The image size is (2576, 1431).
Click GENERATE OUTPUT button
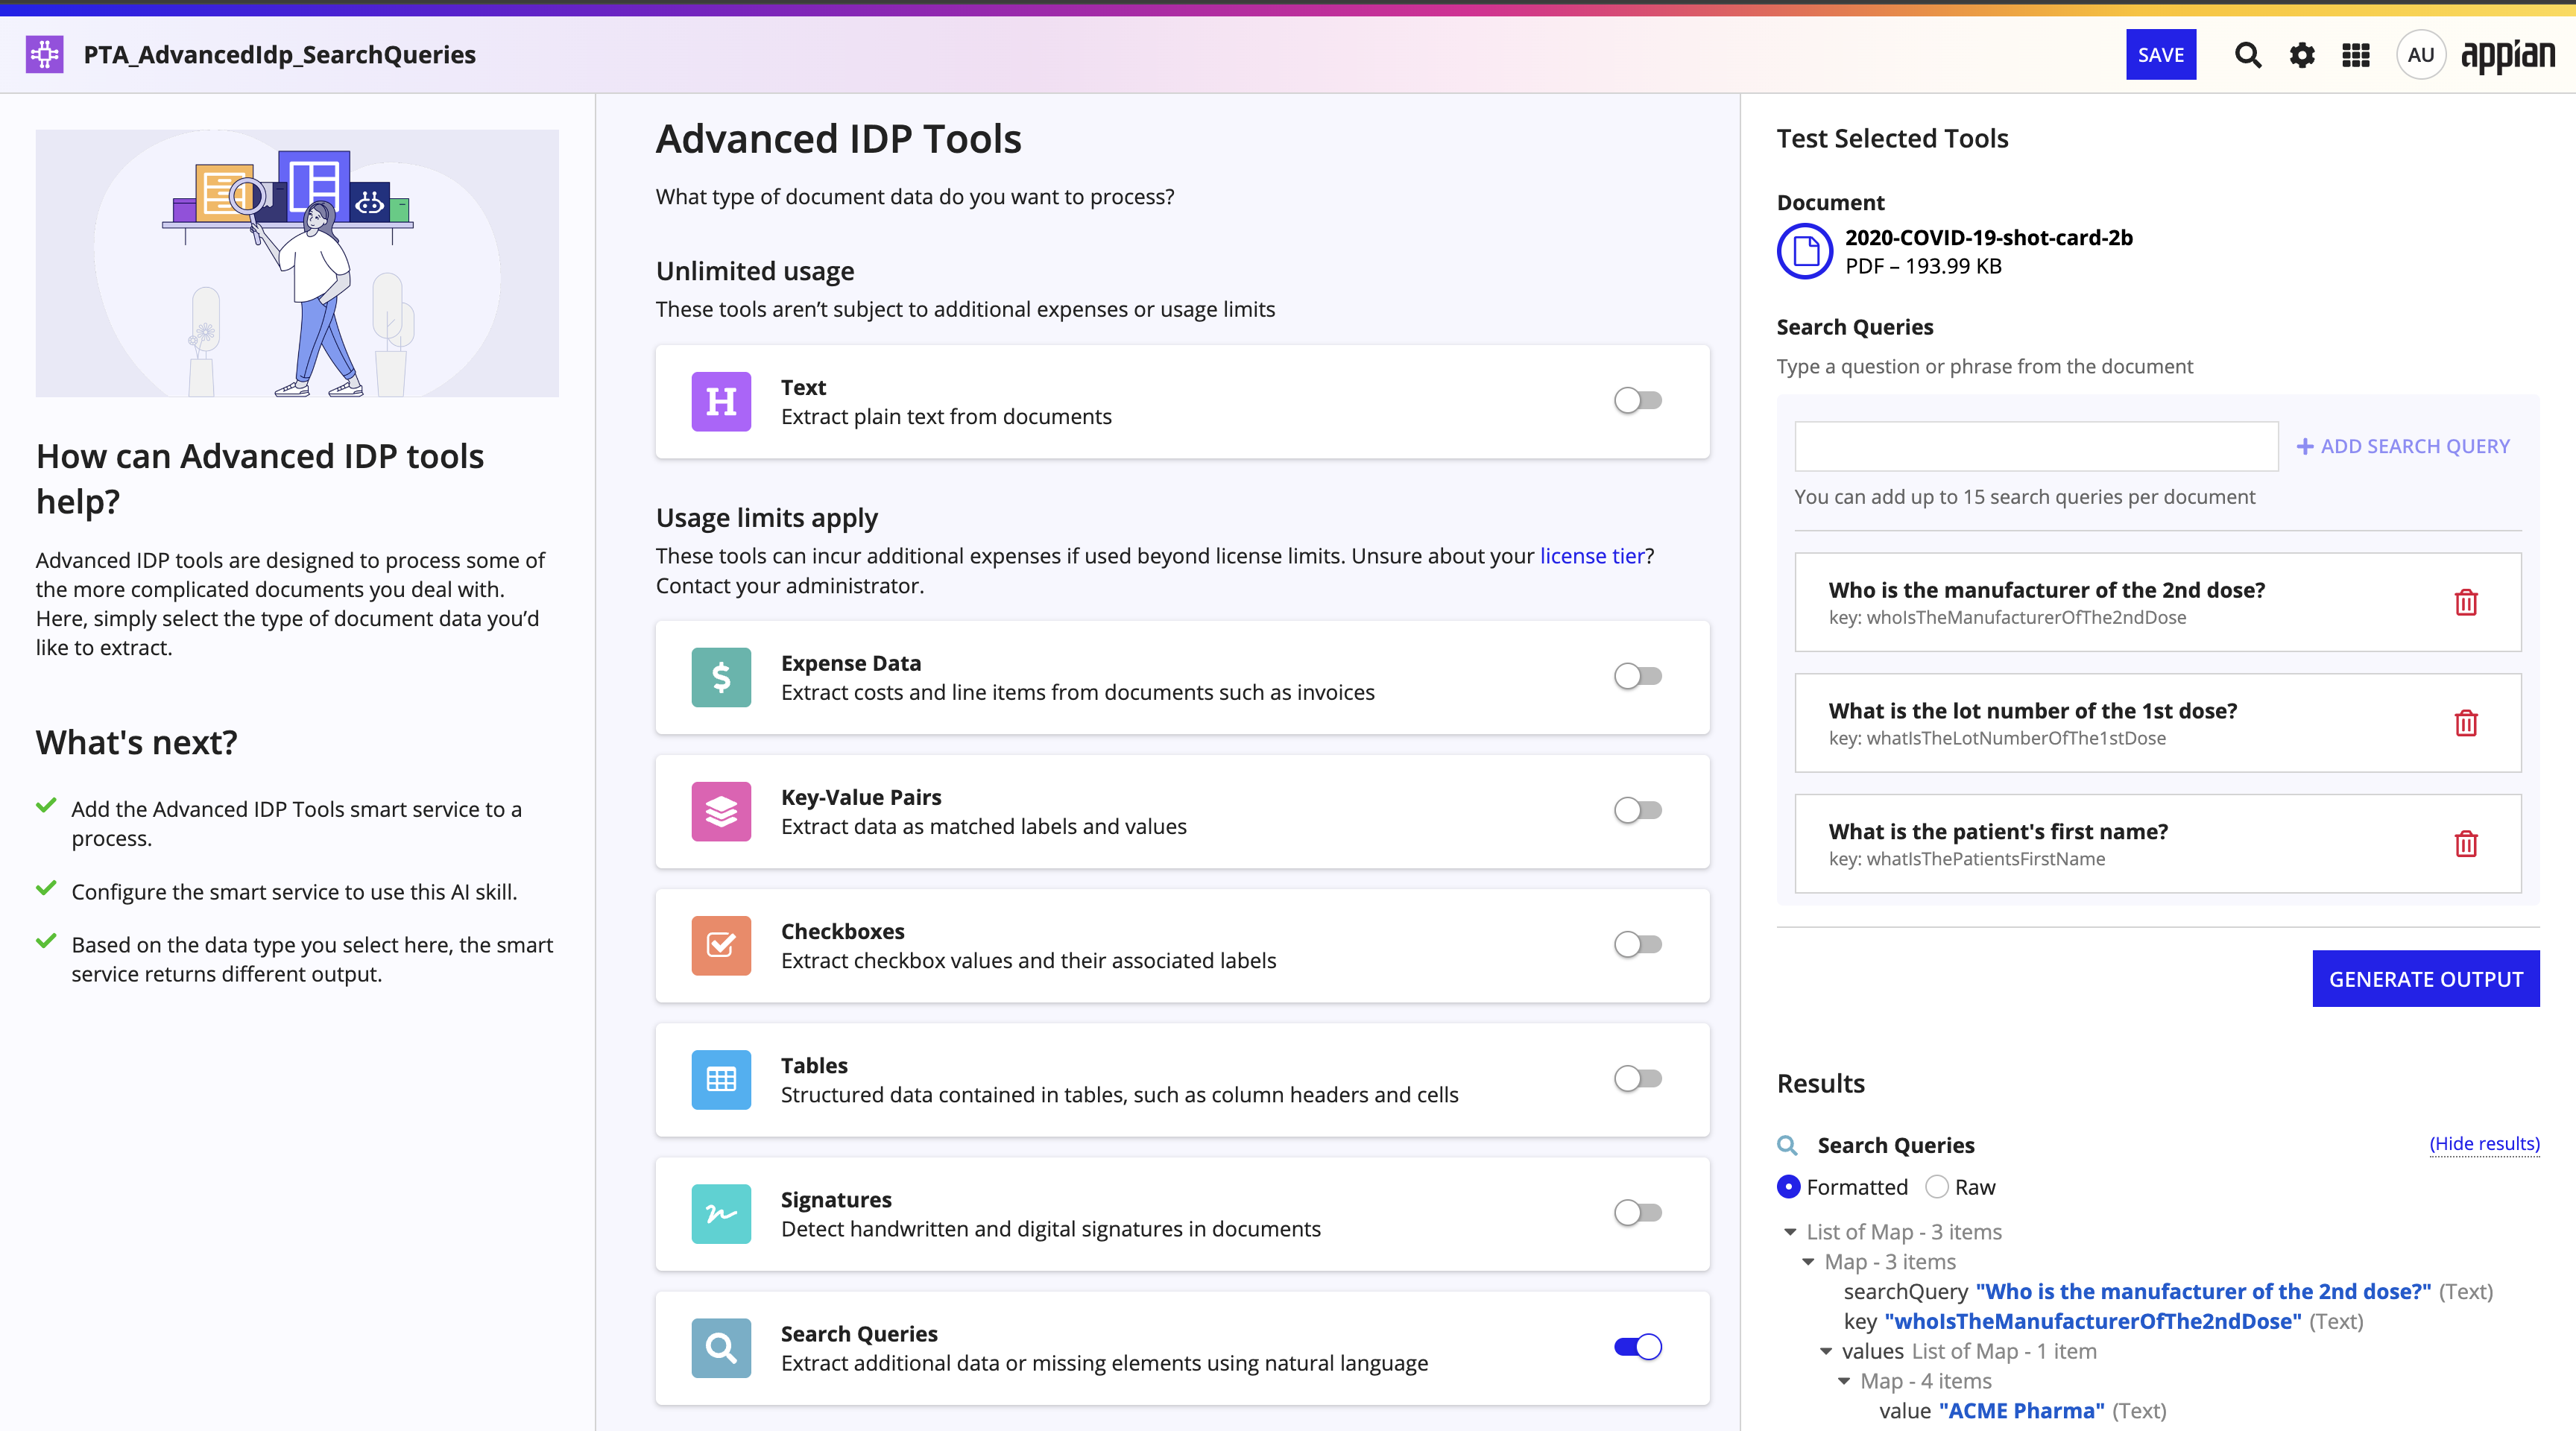pyautogui.click(x=2425, y=979)
